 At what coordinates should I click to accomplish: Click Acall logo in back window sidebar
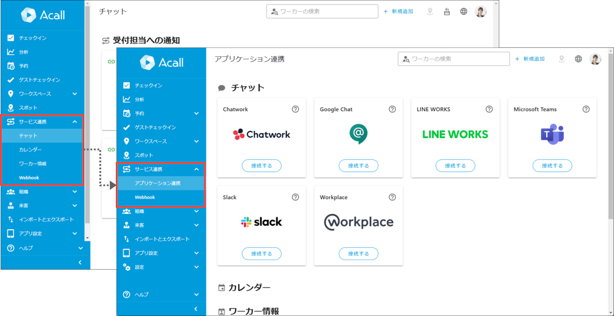pos(43,15)
